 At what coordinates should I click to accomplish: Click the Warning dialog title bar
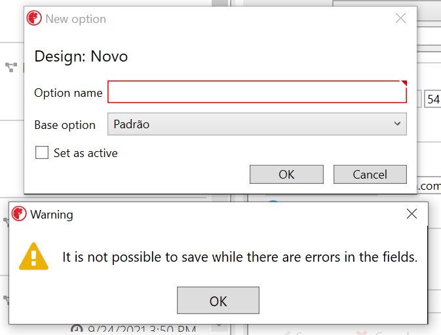pos(218,214)
